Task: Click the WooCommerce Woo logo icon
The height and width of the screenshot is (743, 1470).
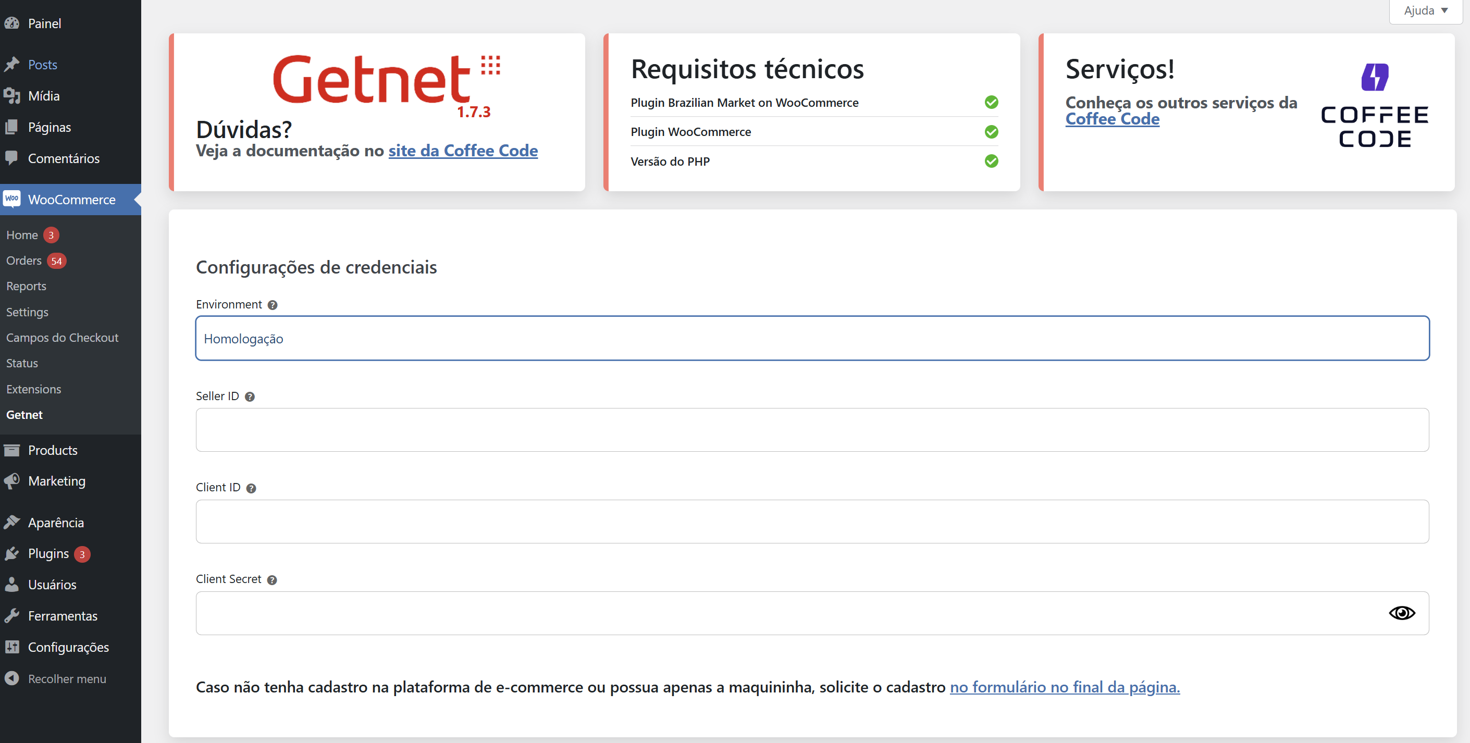Action: pyautogui.click(x=12, y=199)
